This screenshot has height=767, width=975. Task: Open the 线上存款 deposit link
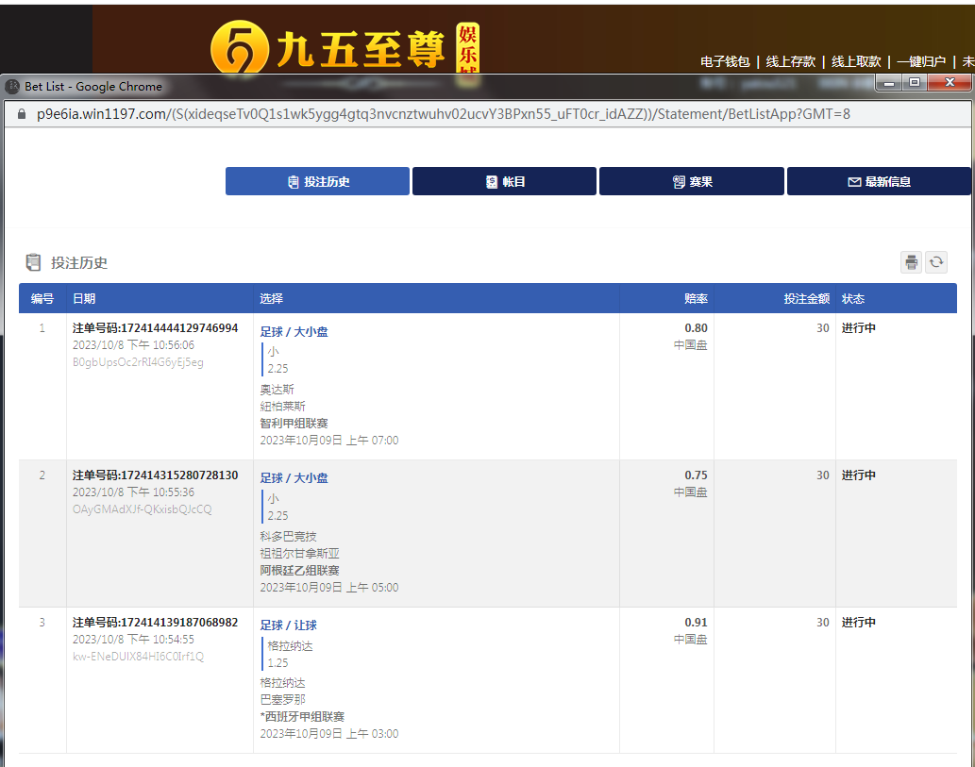click(x=790, y=61)
